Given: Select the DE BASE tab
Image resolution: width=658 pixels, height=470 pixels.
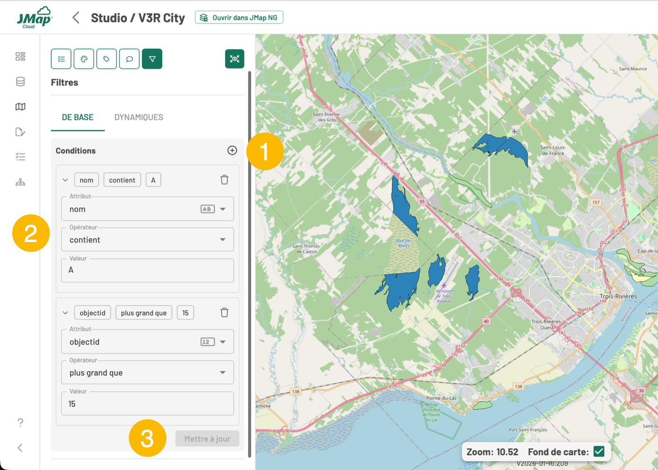Looking at the screenshot, I should click(78, 117).
